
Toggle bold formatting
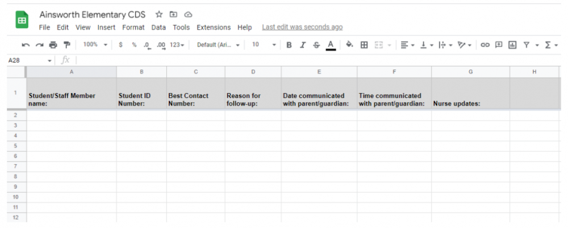(289, 45)
